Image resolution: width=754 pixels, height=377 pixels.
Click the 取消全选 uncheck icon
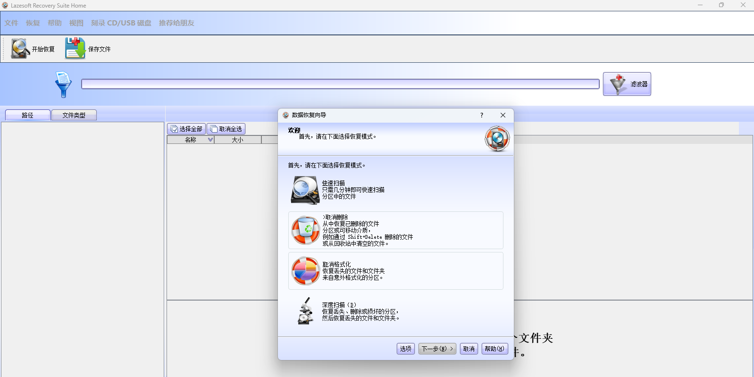[x=214, y=129]
